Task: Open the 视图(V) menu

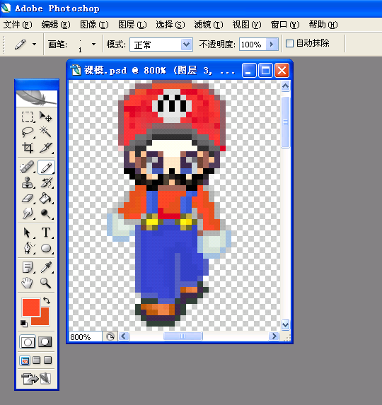Action: (x=247, y=25)
